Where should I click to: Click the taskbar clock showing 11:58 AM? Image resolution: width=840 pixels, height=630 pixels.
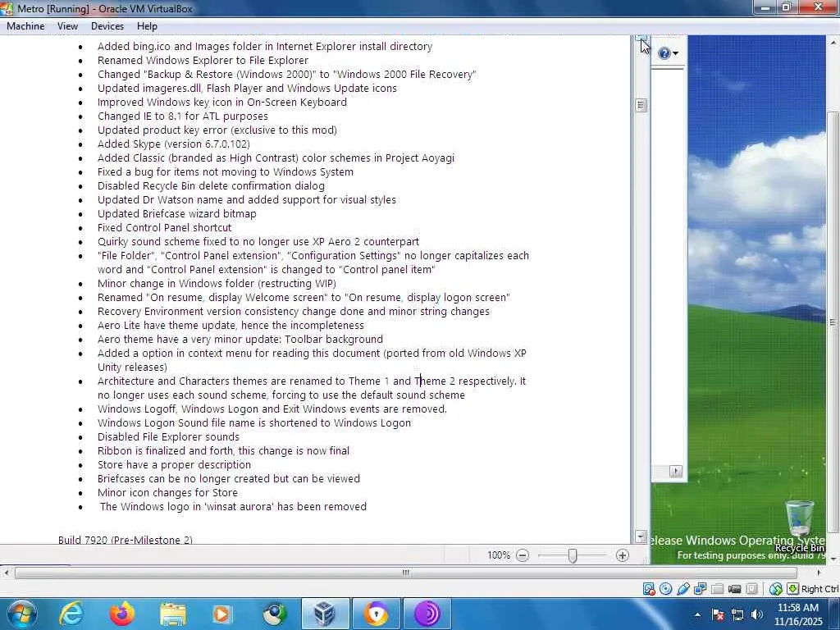pyautogui.click(x=798, y=614)
